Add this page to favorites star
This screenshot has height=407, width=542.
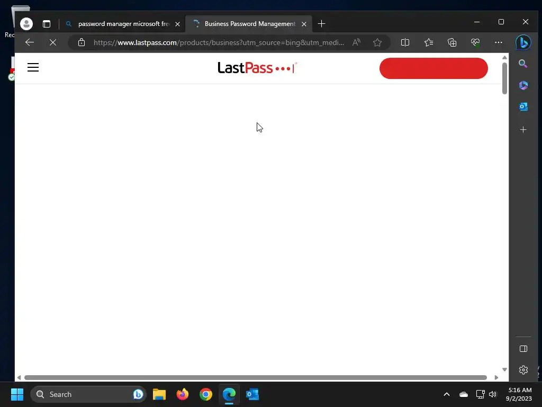pos(377,42)
